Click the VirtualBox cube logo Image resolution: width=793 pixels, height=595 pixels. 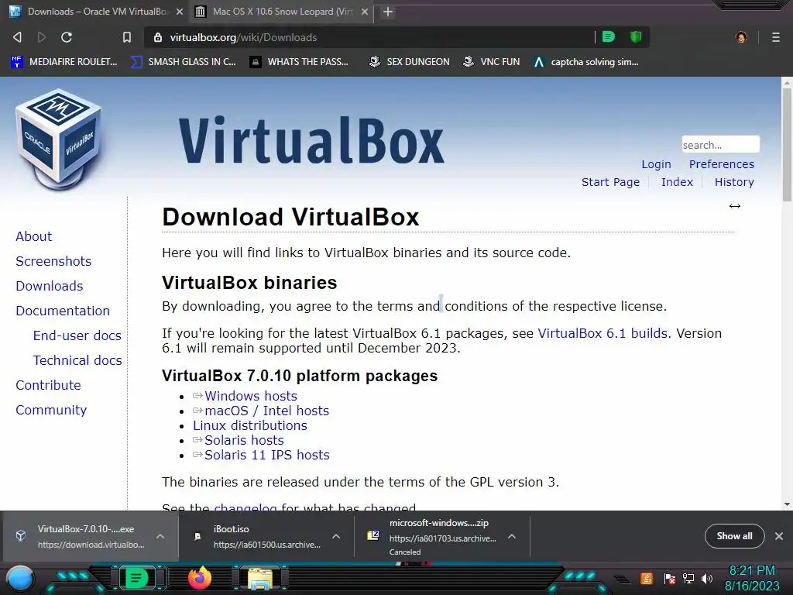tap(59, 139)
